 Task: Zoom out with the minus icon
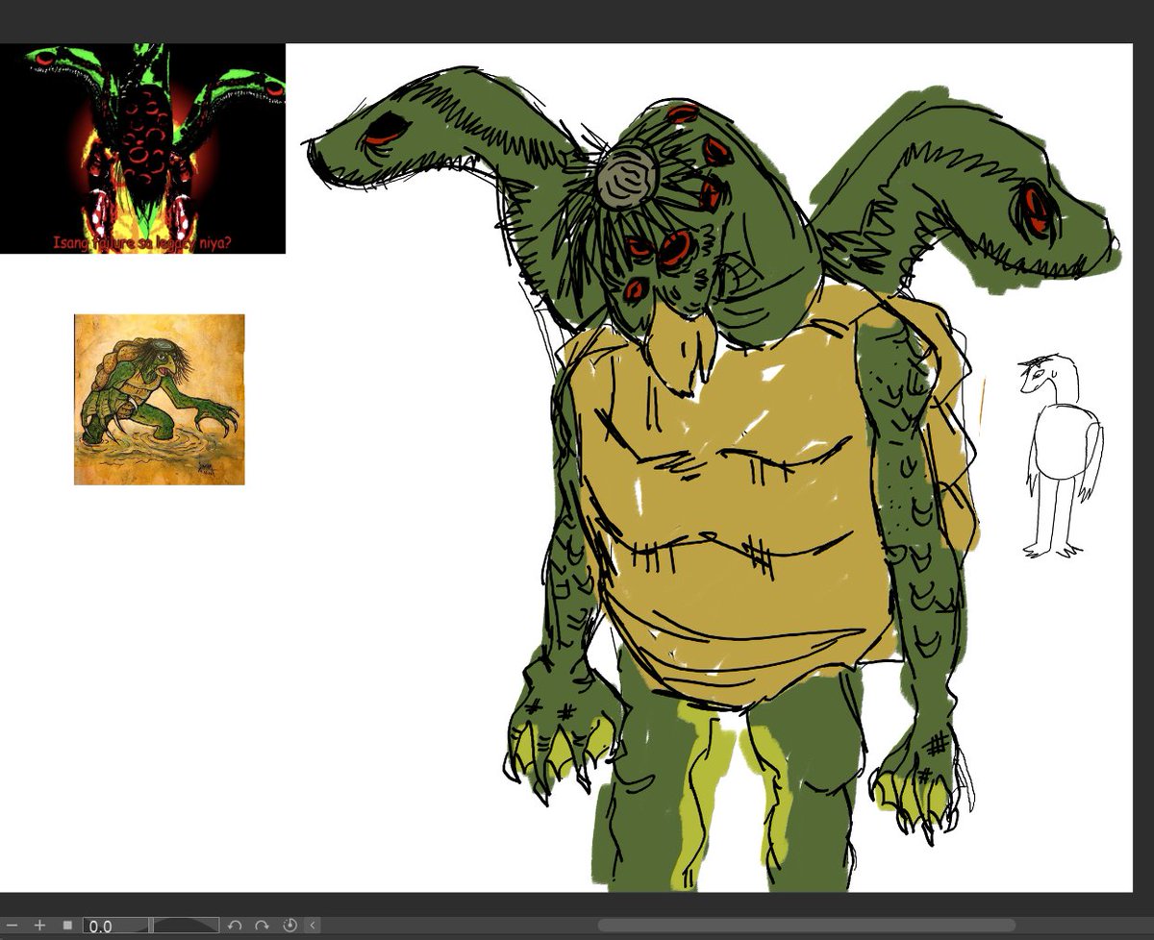(13, 926)
